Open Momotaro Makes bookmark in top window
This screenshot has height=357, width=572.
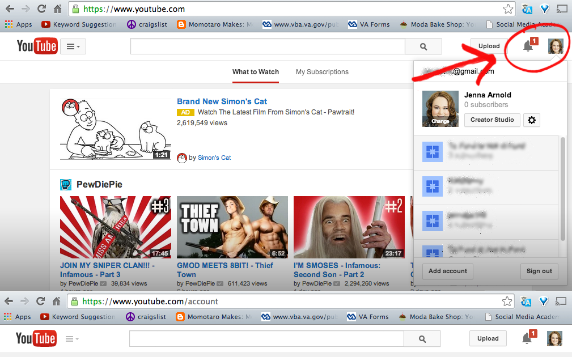point(214,24)
